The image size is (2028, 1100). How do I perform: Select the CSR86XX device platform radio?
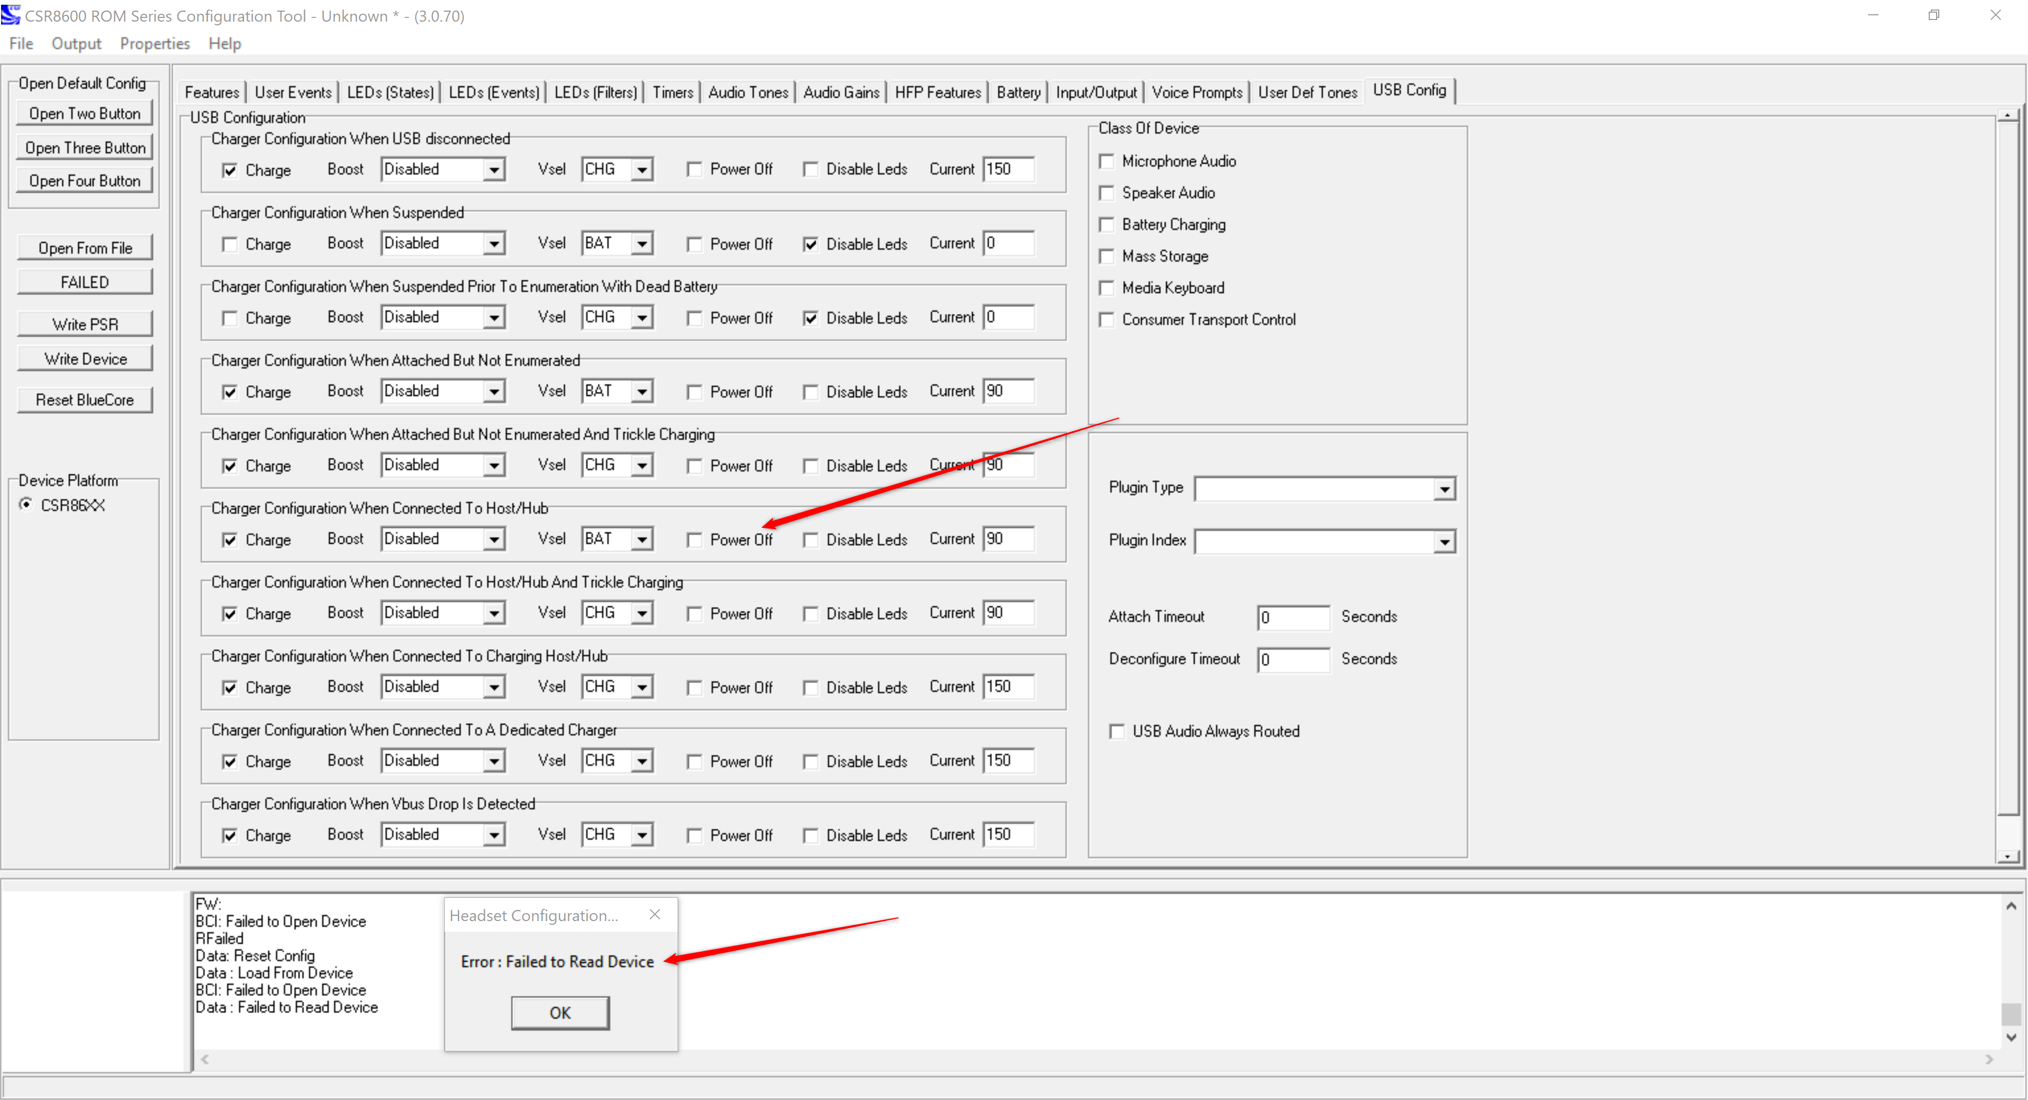coord(26,505)
